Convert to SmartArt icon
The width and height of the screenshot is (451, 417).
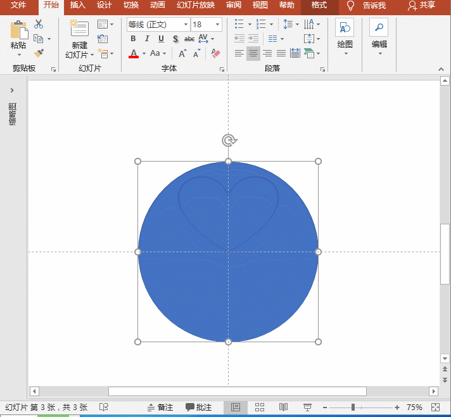tap(309, 53)
